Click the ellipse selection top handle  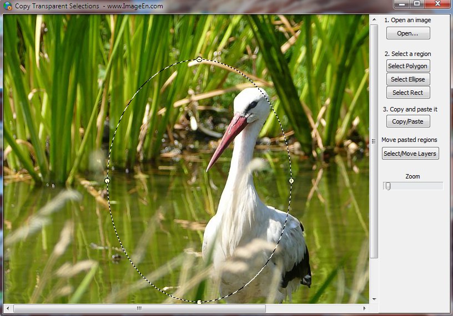(x=199, y=59)
